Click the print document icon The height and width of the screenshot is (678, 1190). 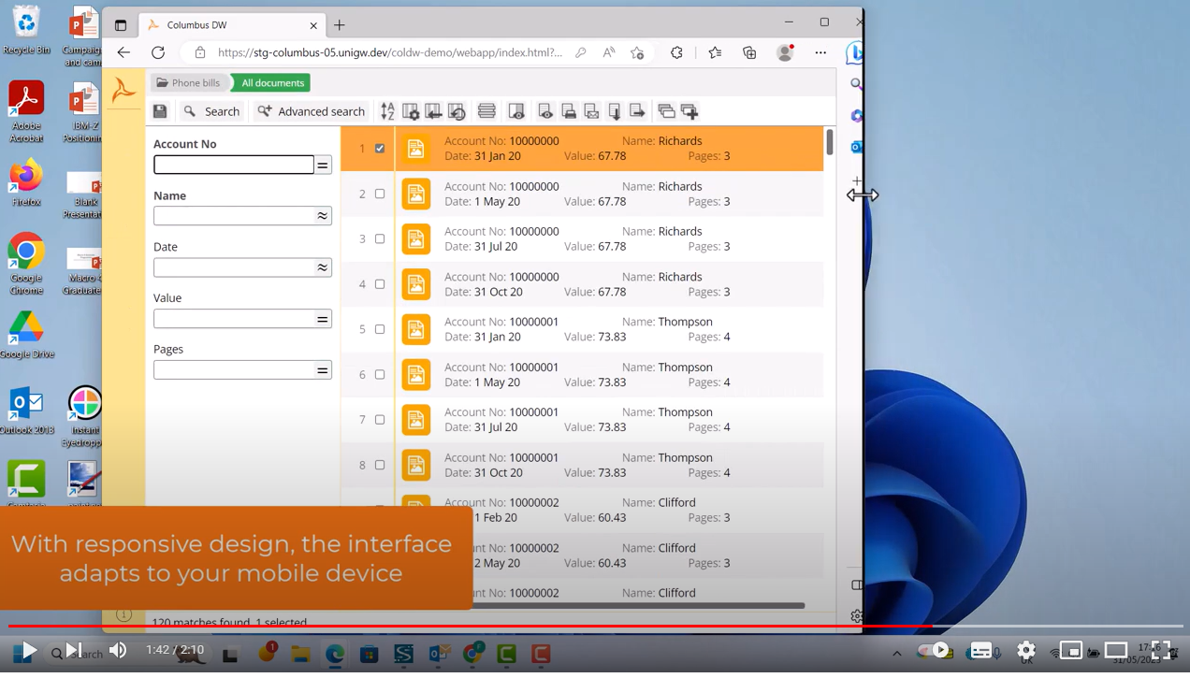(x=569, y=111)
